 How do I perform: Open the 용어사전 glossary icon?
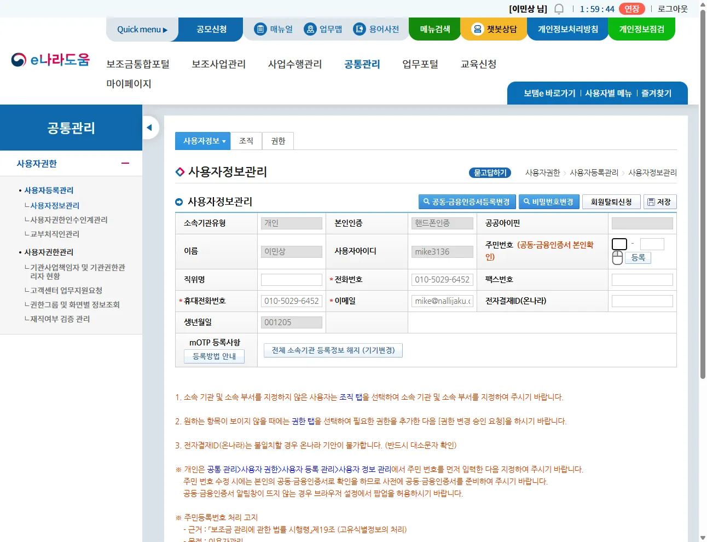coord(376,29)
